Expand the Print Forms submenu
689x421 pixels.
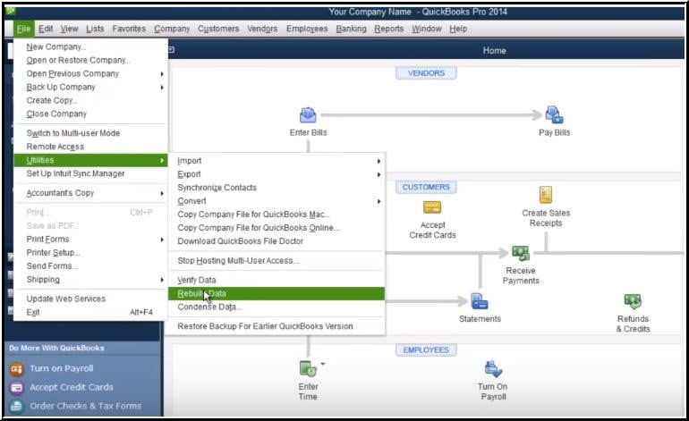(x=162, y=240)
